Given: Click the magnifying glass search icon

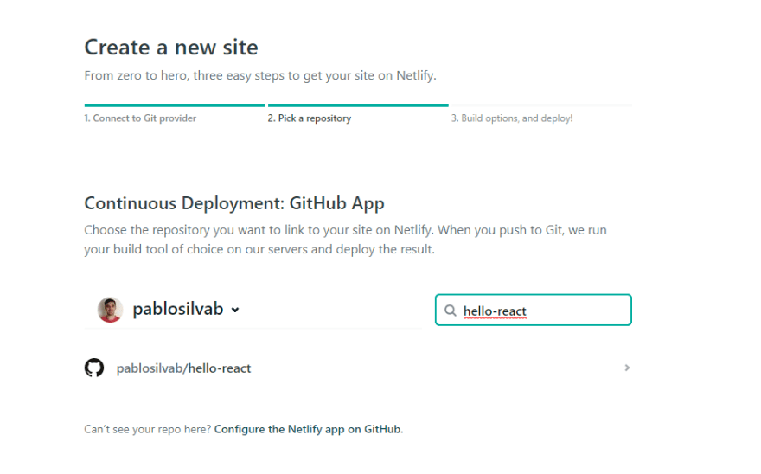Looking at the screenshot, I should [451, 311].
